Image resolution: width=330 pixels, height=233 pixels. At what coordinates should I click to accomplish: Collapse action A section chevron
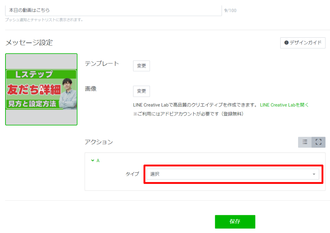pos(93,160)
